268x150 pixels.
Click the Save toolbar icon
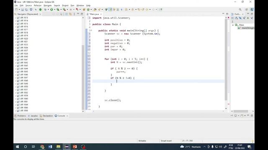click(23, 10)
